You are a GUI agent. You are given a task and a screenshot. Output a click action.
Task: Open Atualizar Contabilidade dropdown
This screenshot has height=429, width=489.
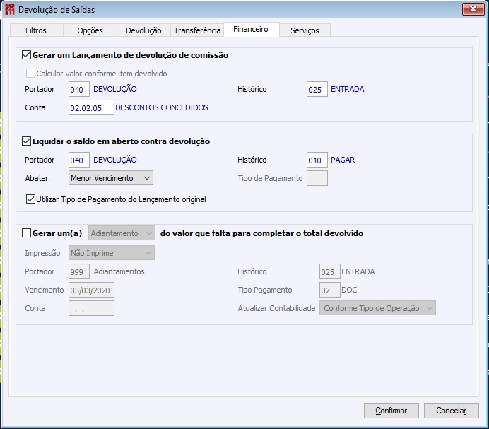click(377, 308)
